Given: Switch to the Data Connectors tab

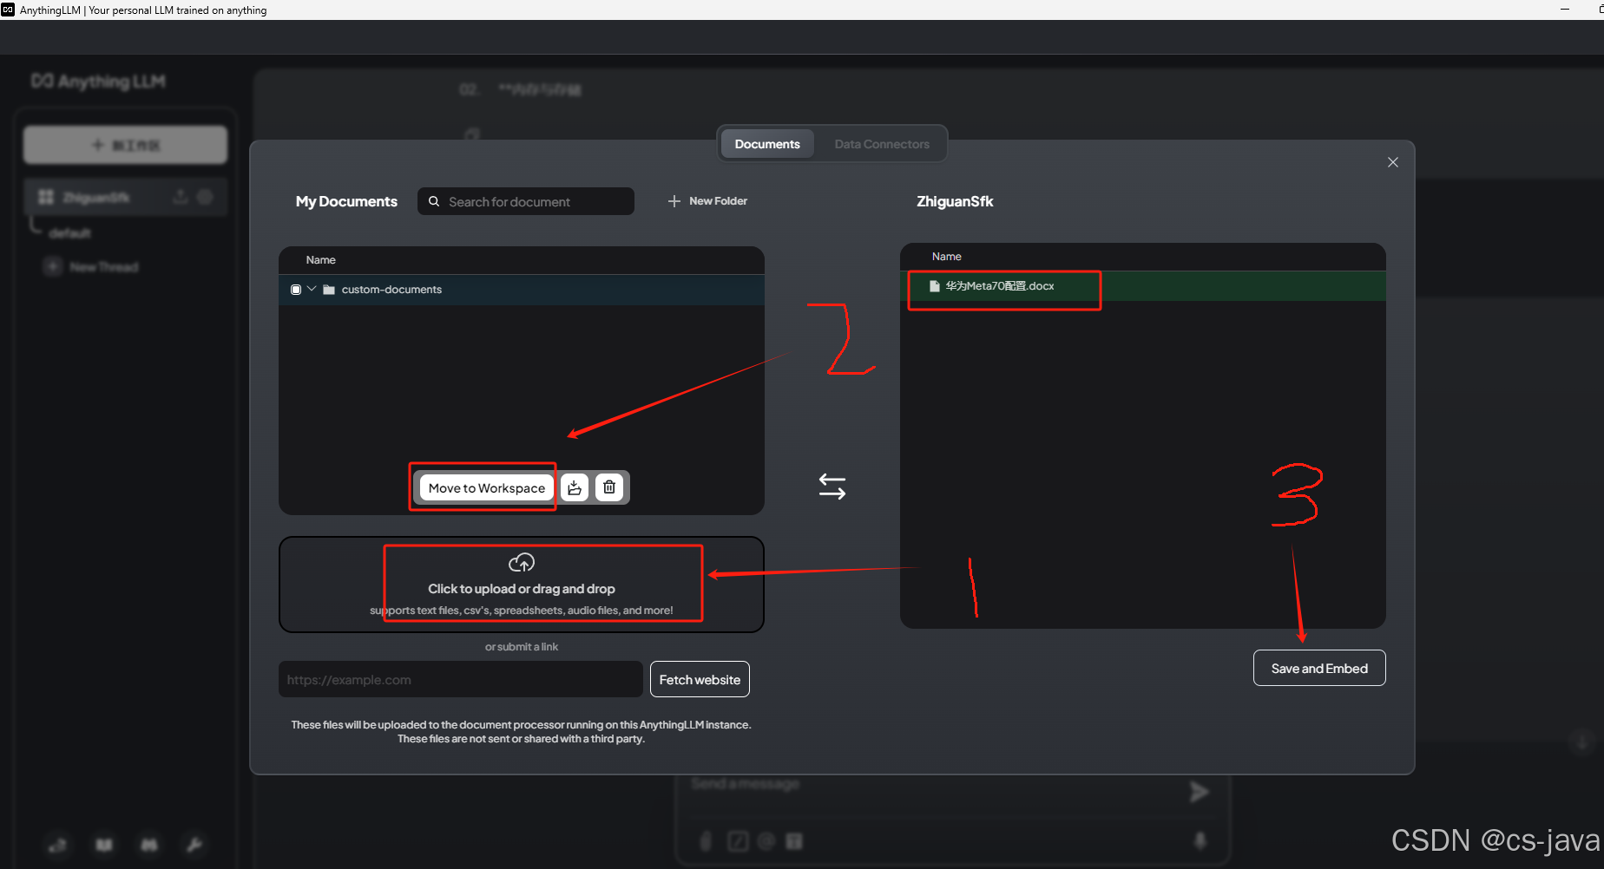Looking at the screenshot, I should (x=882, y=144).
